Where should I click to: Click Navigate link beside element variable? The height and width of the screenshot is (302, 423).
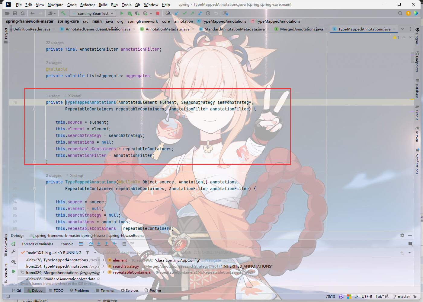point(213,260)
